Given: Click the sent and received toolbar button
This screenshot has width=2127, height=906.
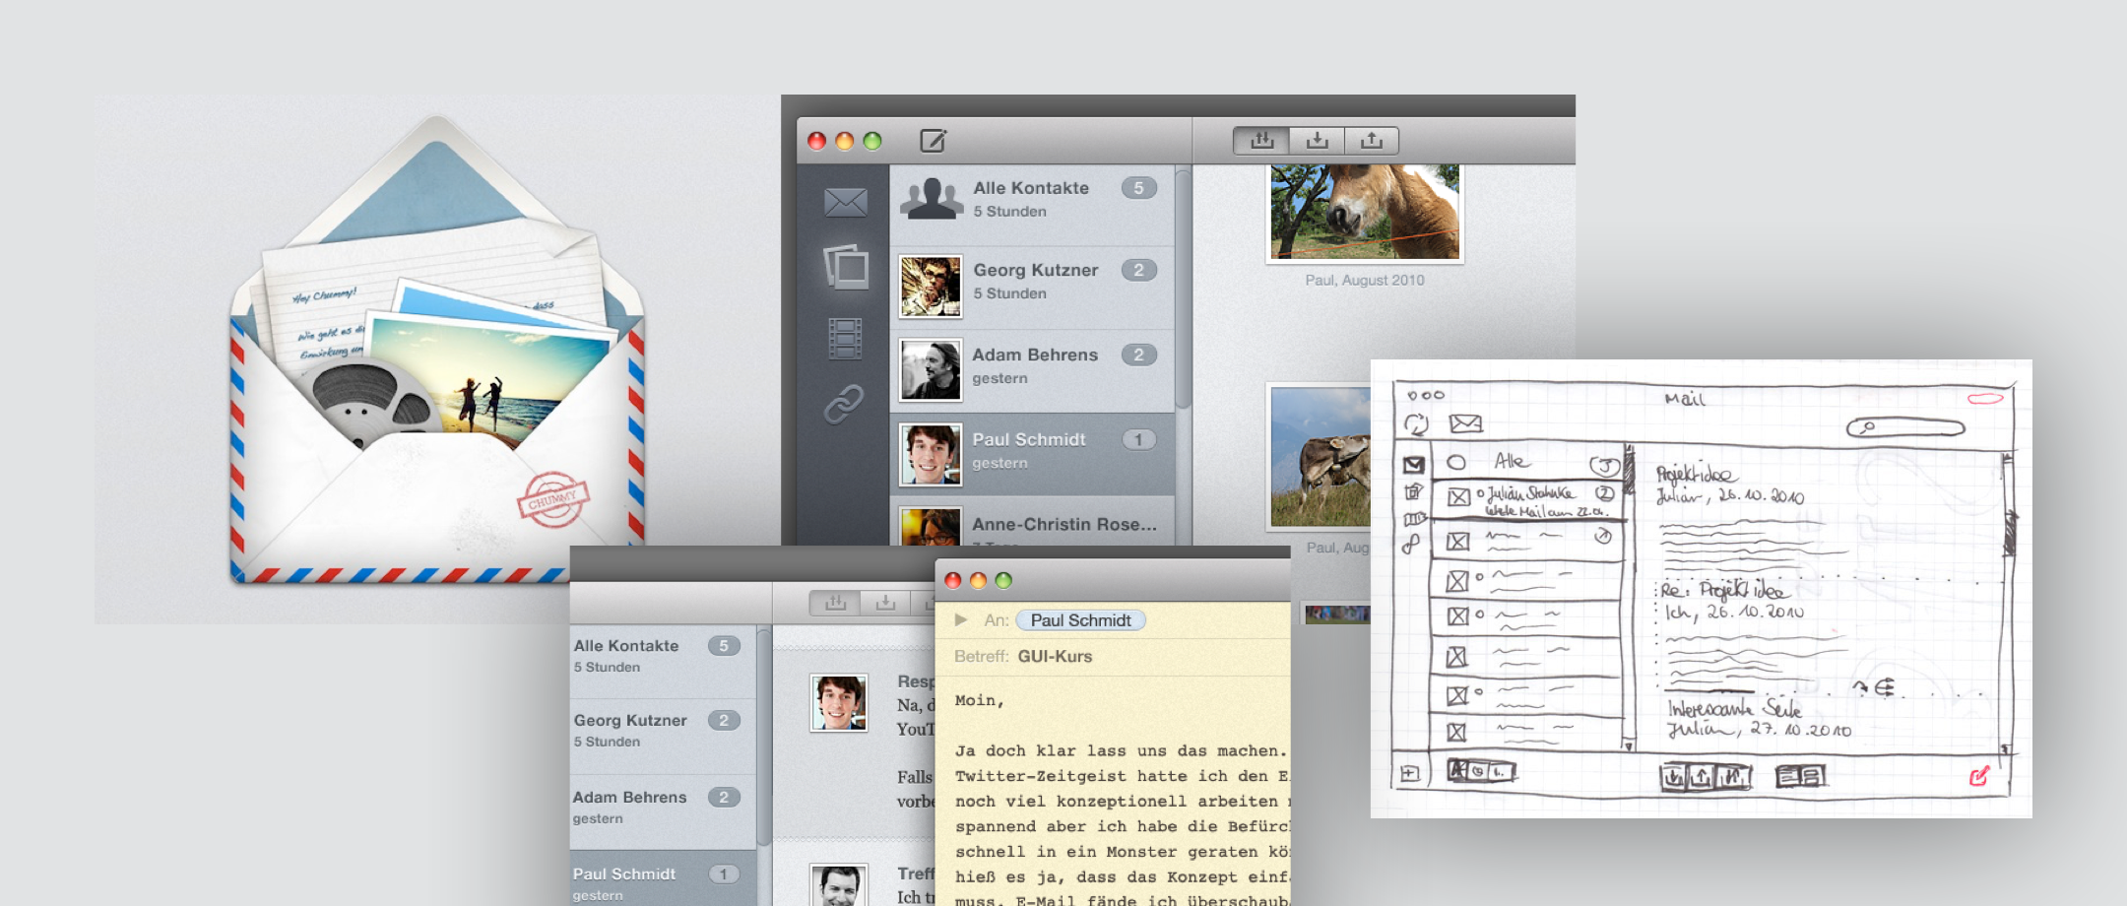Looking at the screenshot, I should (x=1261, y=141).
